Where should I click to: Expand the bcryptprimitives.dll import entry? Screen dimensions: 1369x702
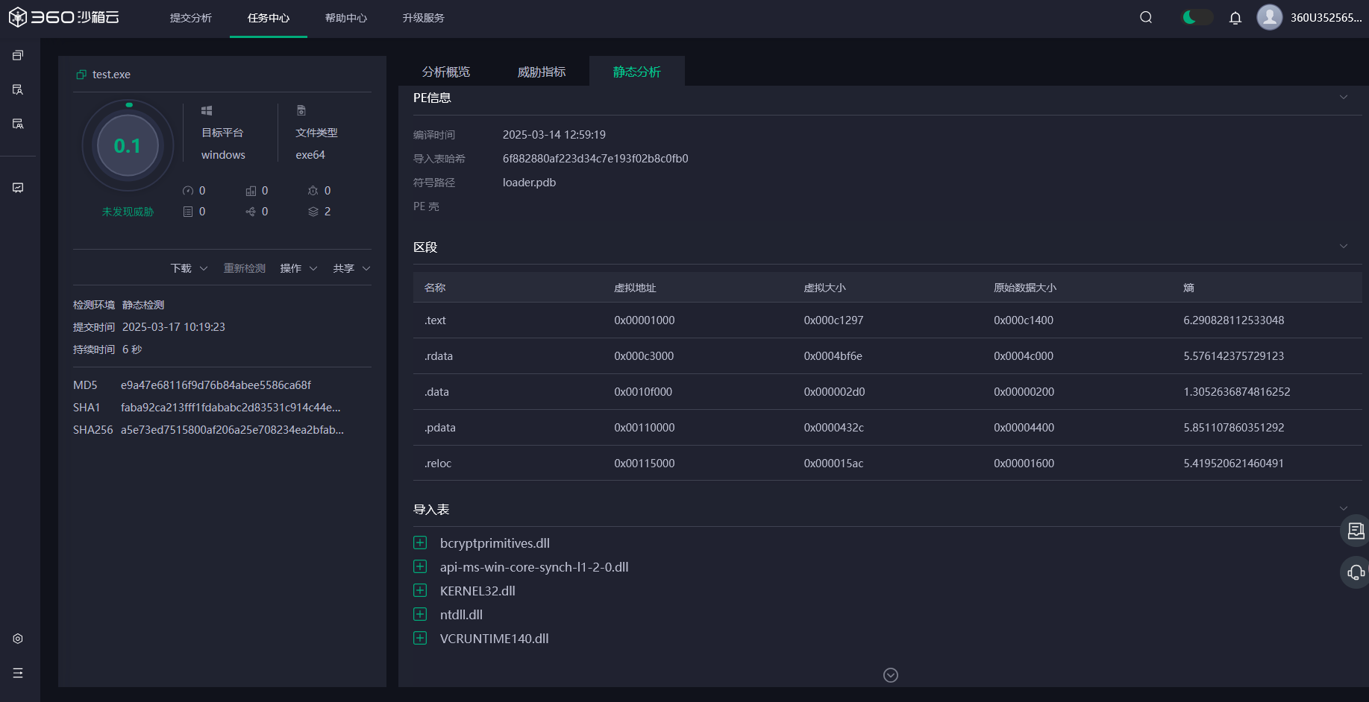[x=420, y=543]
